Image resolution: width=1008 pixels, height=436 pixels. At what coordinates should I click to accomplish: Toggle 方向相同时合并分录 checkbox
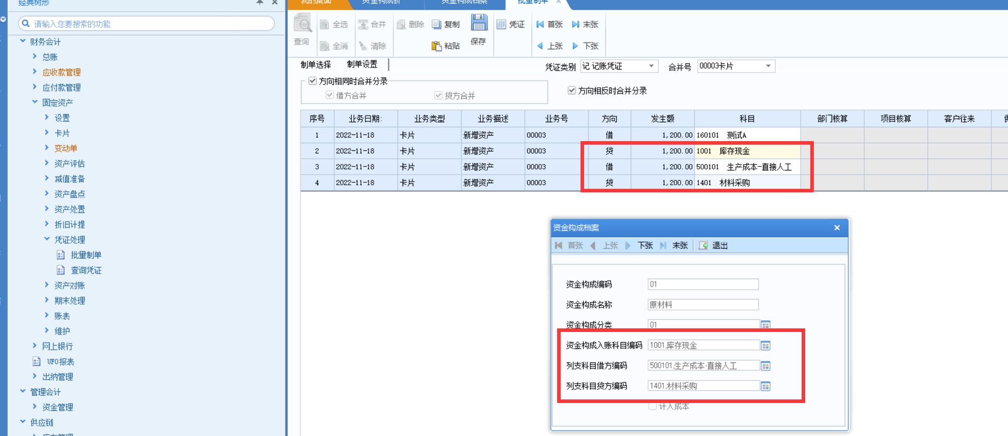point(313,81)
